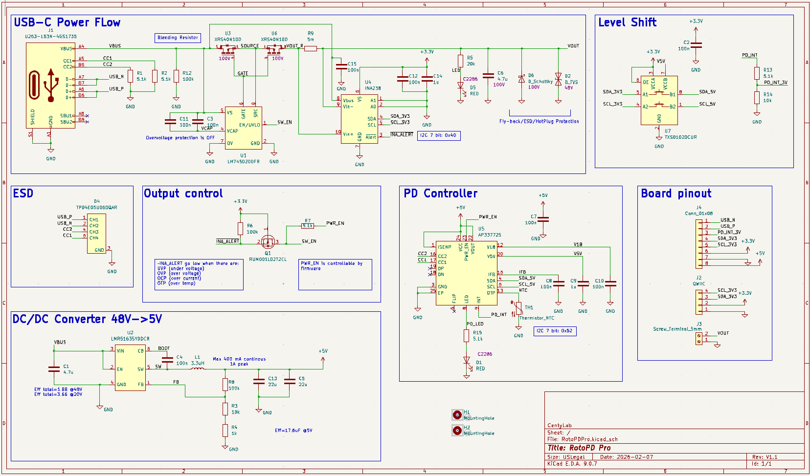The width and height of the screenshot is (810, 476).
Task: Select the U1 LM74502DDFR chip
Action: coord(243,128)
